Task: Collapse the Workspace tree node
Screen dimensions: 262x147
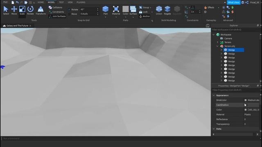Action: tap(214, 35)
